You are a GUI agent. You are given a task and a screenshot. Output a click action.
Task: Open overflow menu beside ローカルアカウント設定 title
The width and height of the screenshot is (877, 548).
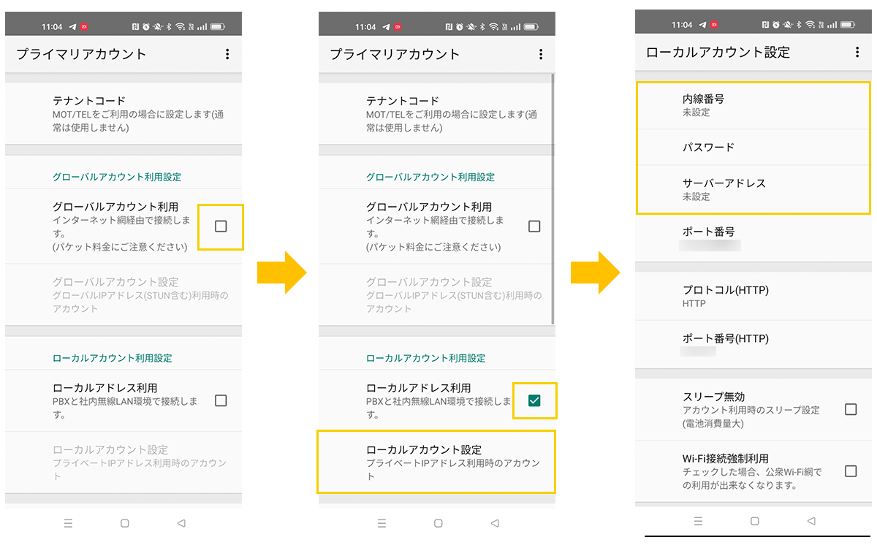[x=857, y=53]
